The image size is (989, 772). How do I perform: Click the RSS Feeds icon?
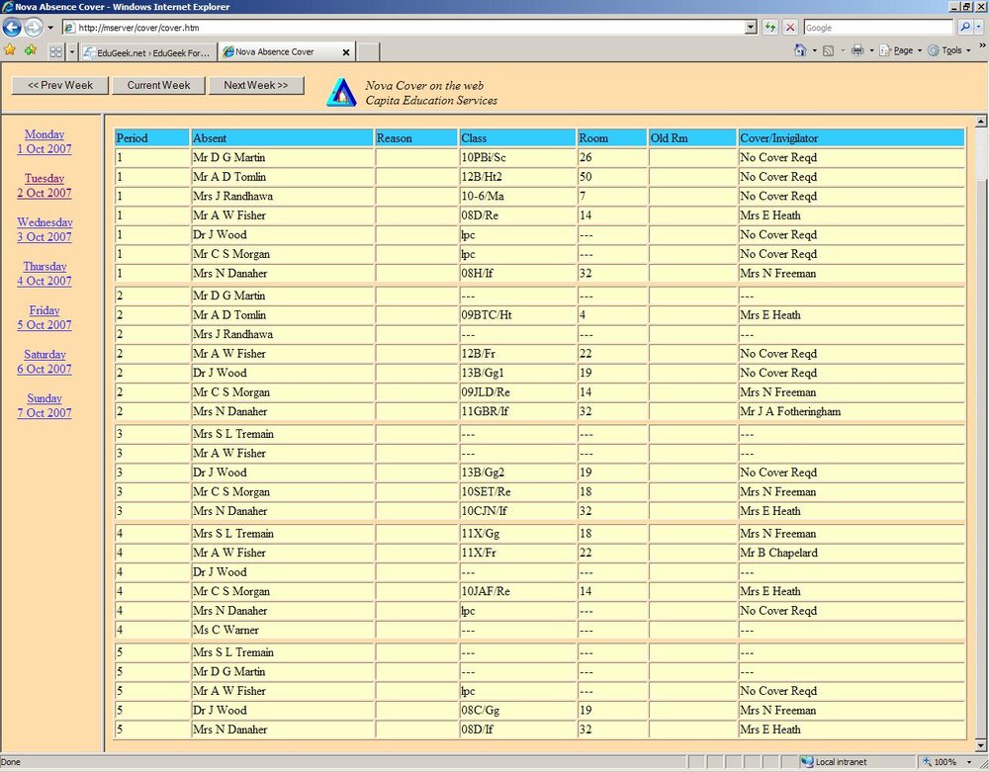[828, 50]
